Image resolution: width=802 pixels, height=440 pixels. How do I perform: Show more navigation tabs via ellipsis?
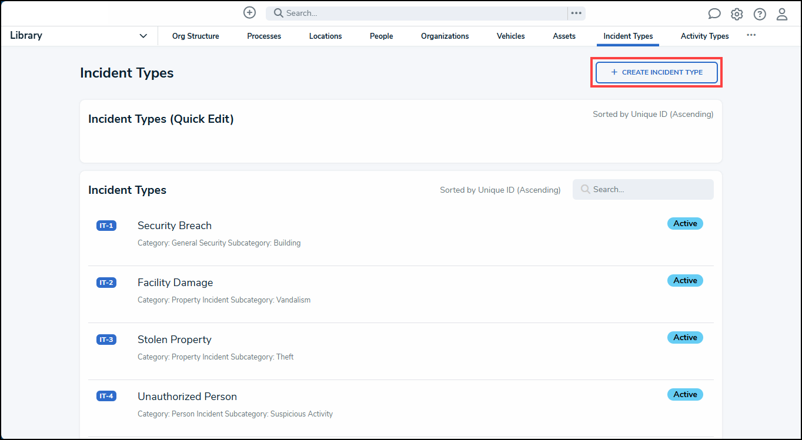pos(751,35)
